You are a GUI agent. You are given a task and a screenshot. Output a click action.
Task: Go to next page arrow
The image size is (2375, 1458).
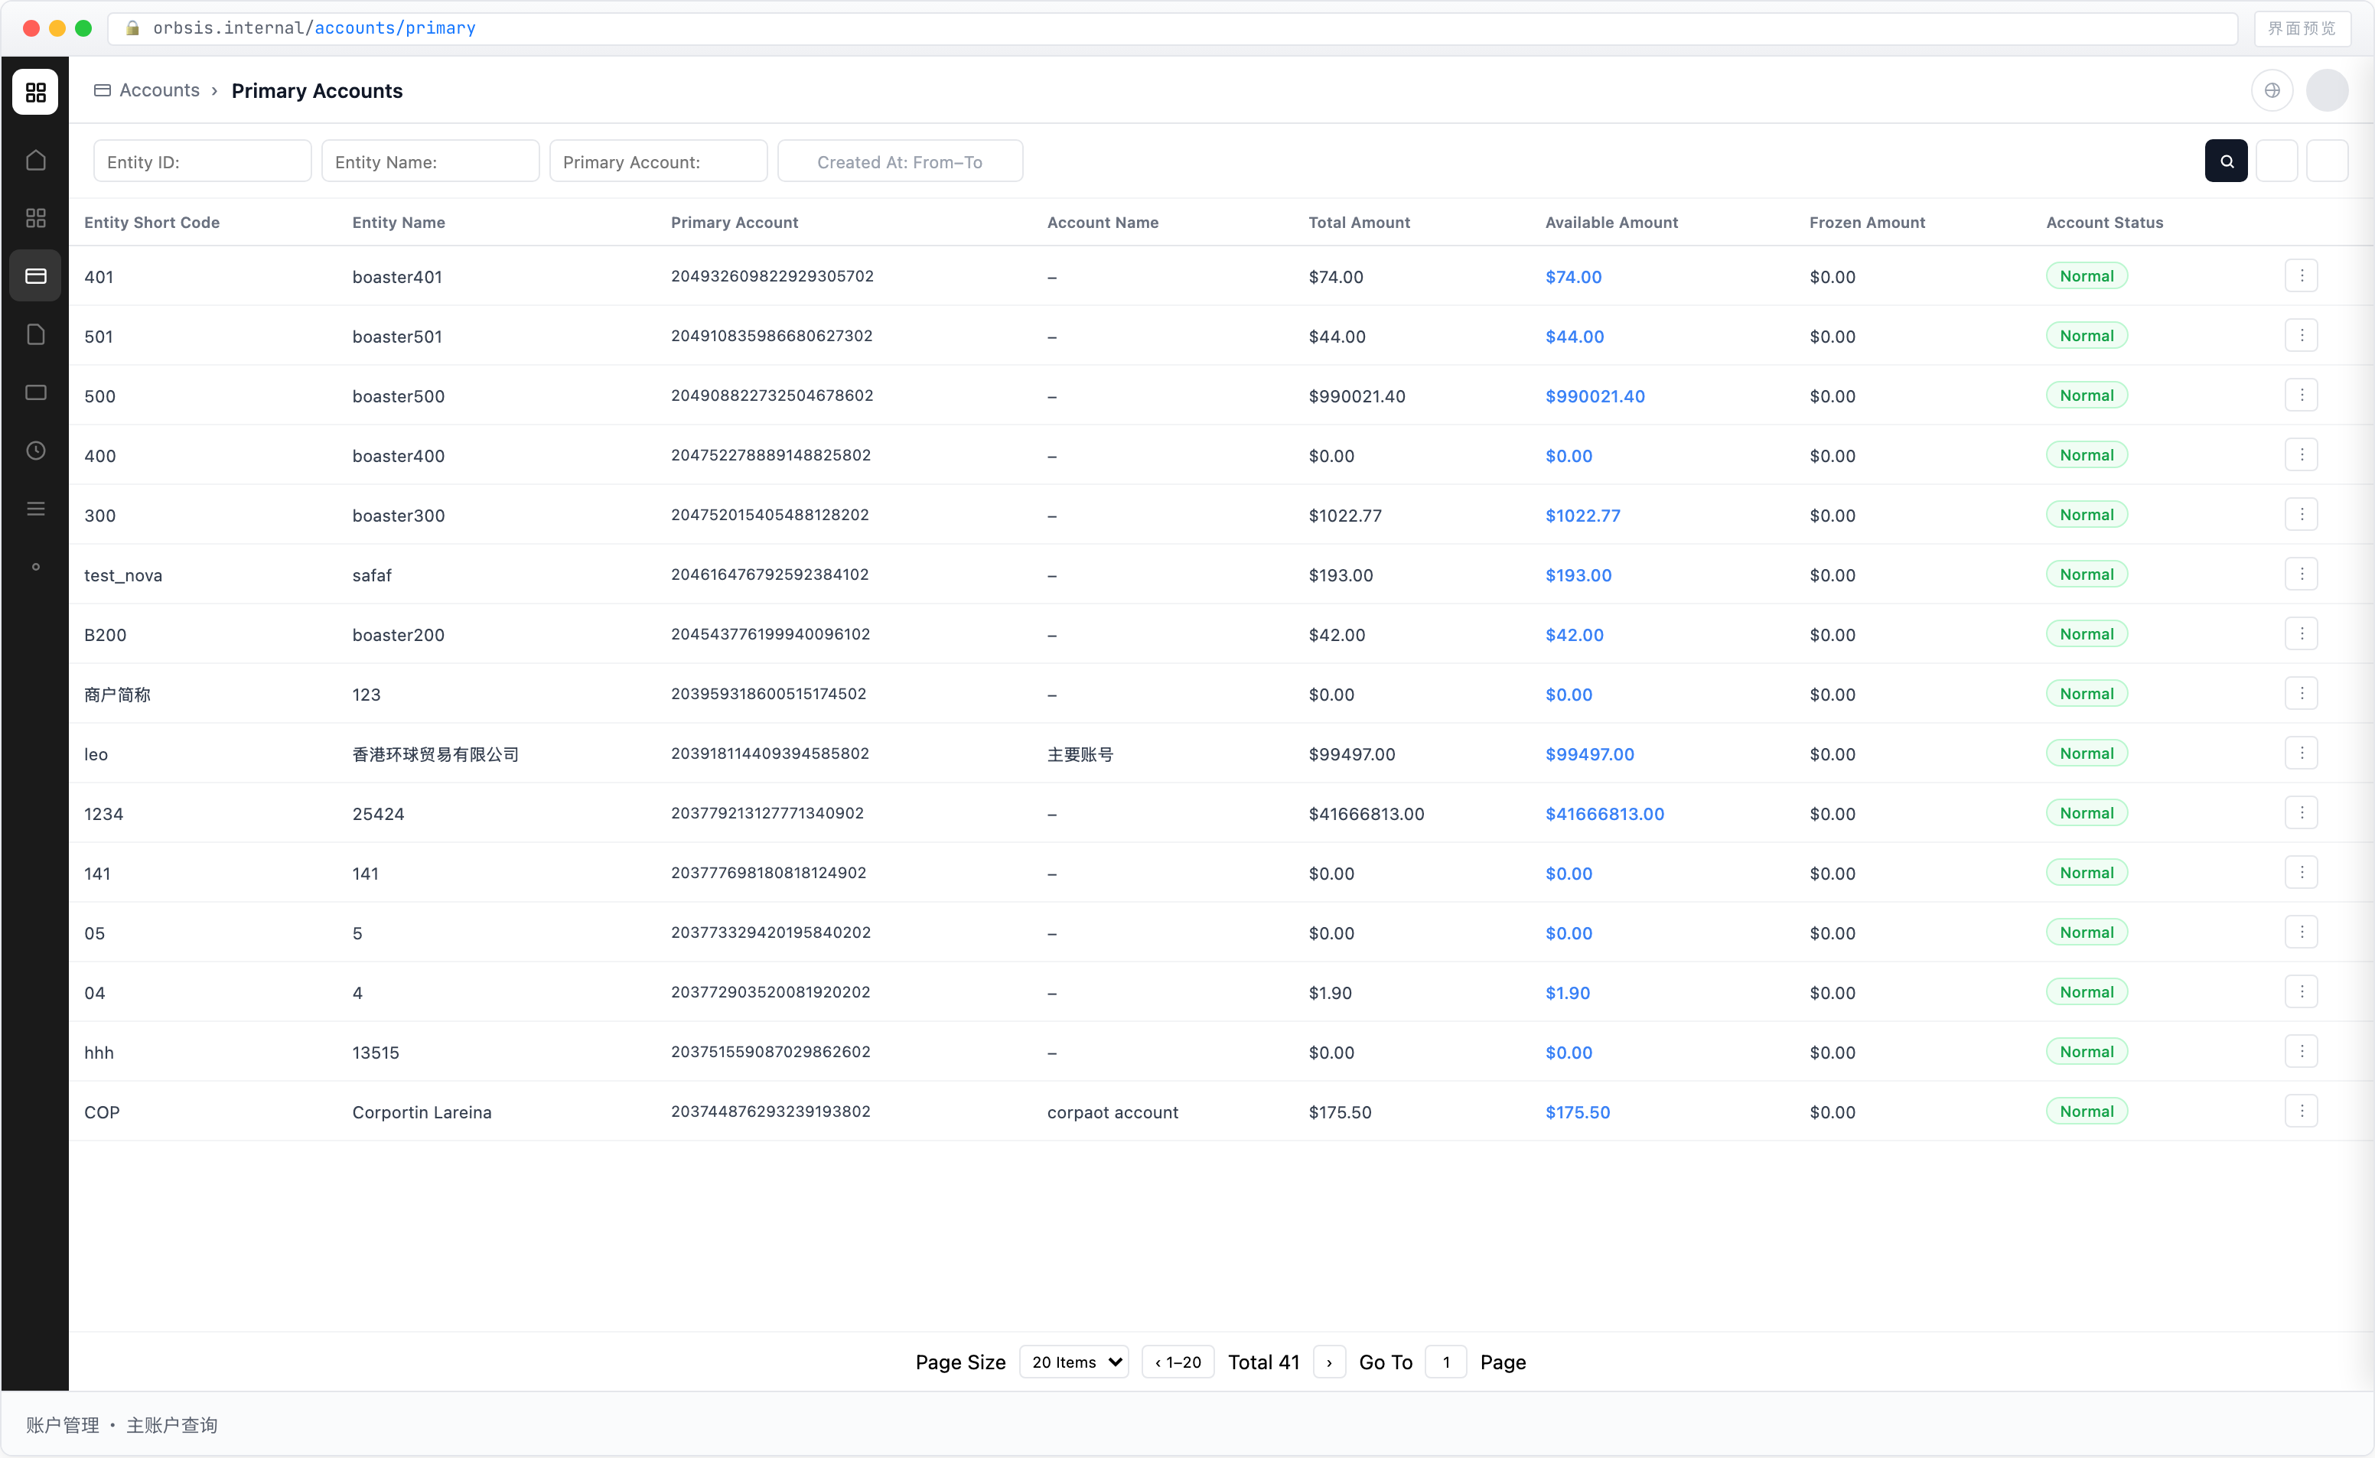[x=1330, y=1362]
